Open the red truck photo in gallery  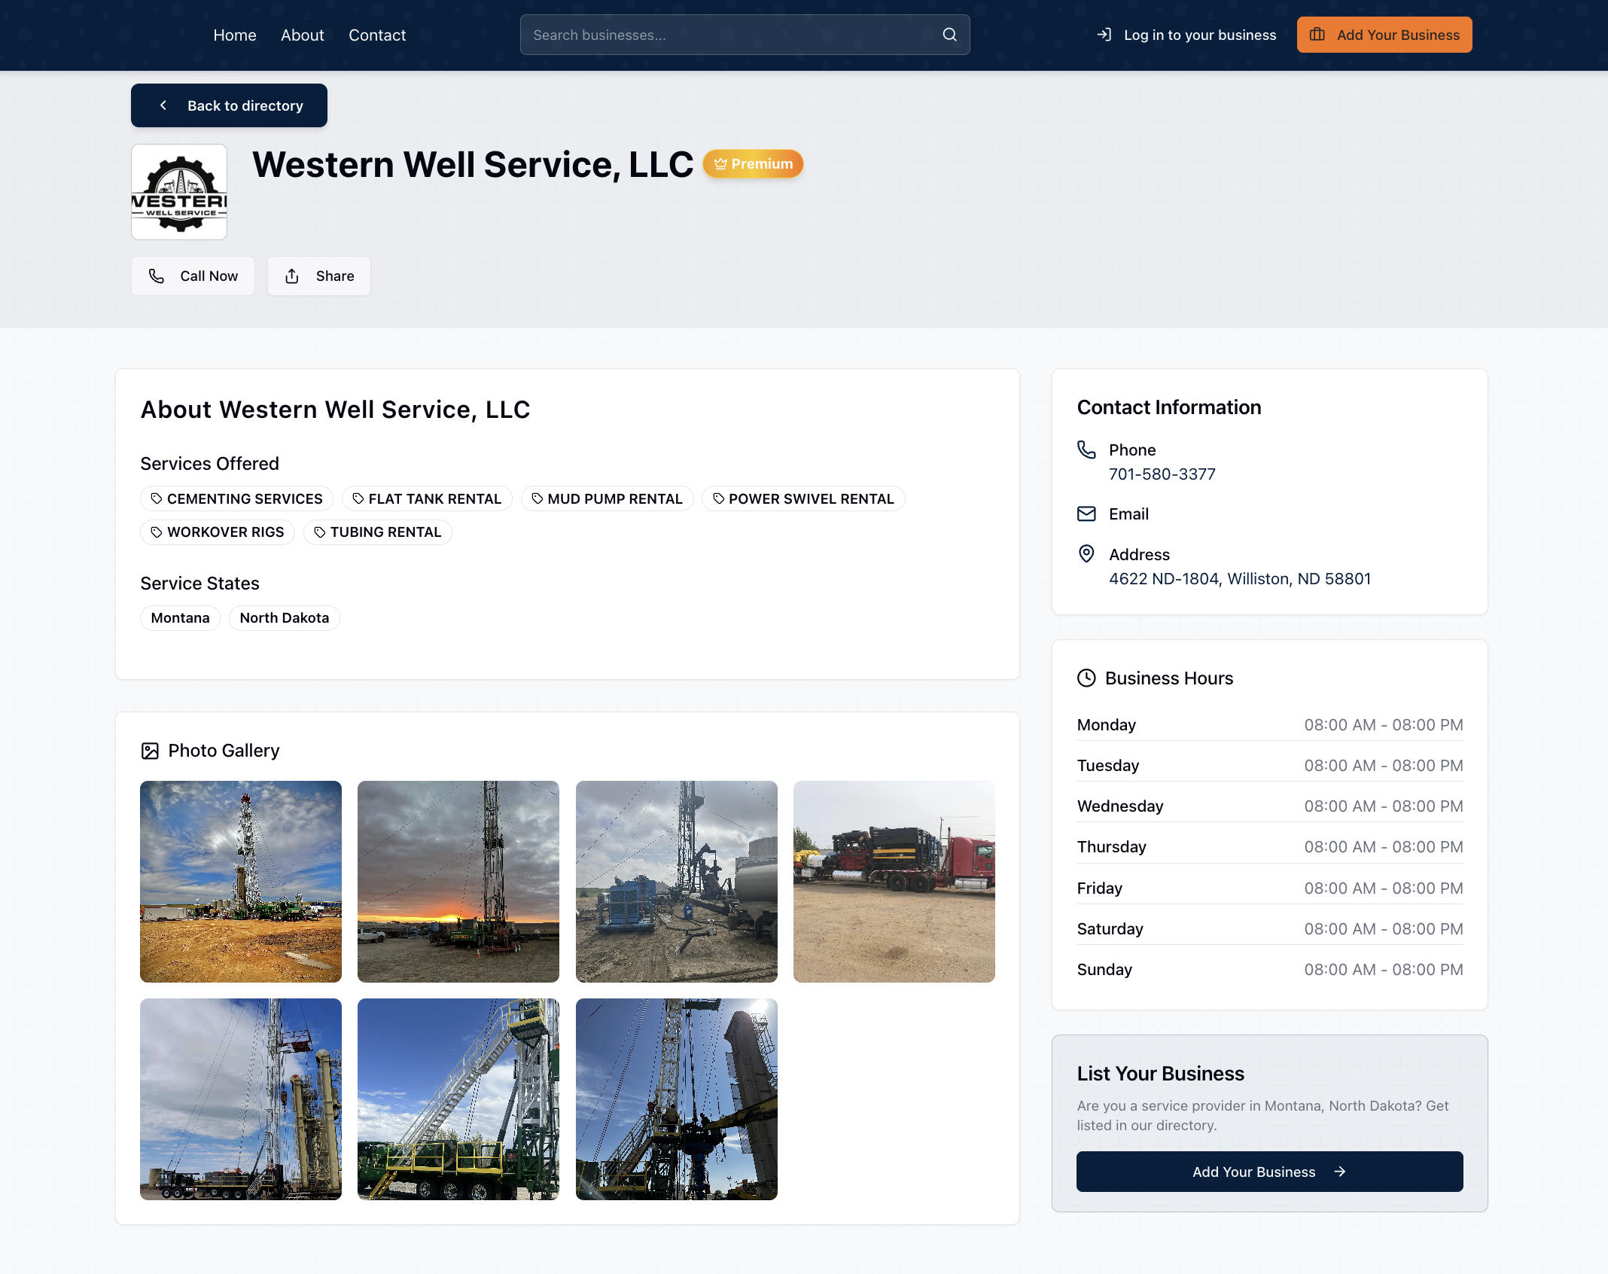point(894,882)
